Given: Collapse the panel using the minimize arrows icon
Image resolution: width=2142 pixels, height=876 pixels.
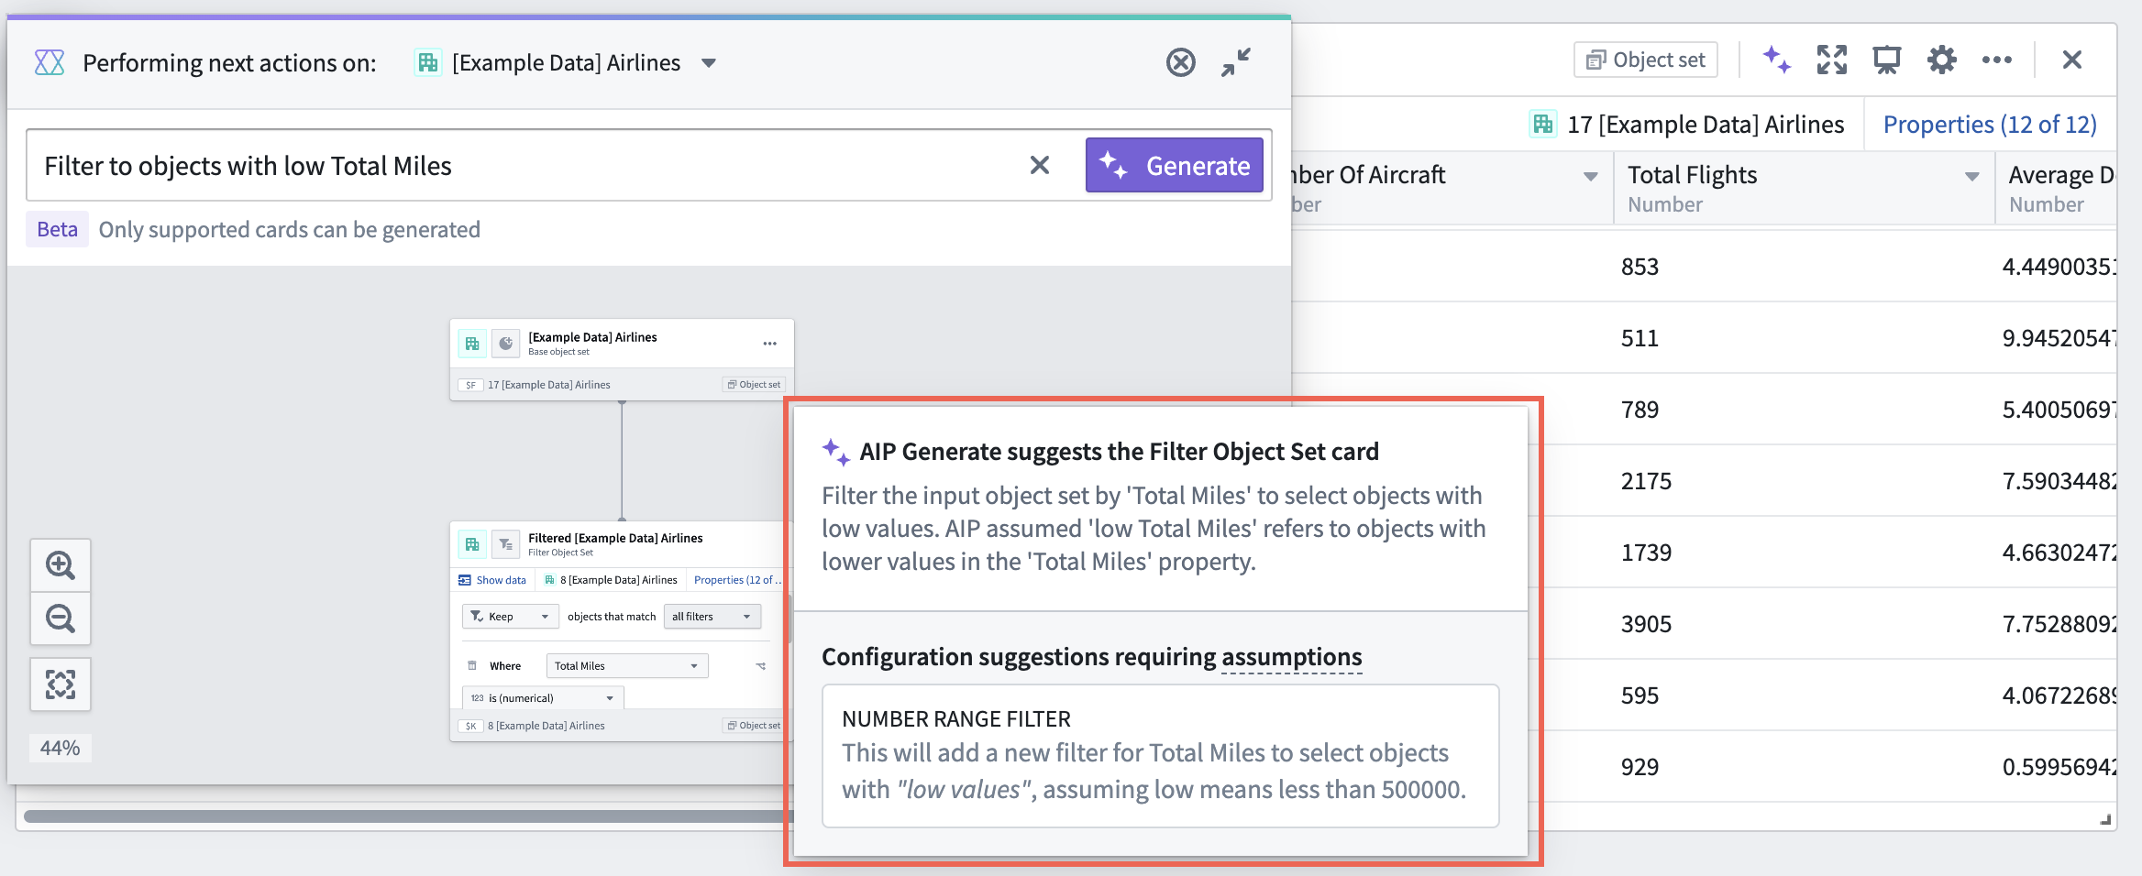Looking at the screenshot, I should point(1236,62).
